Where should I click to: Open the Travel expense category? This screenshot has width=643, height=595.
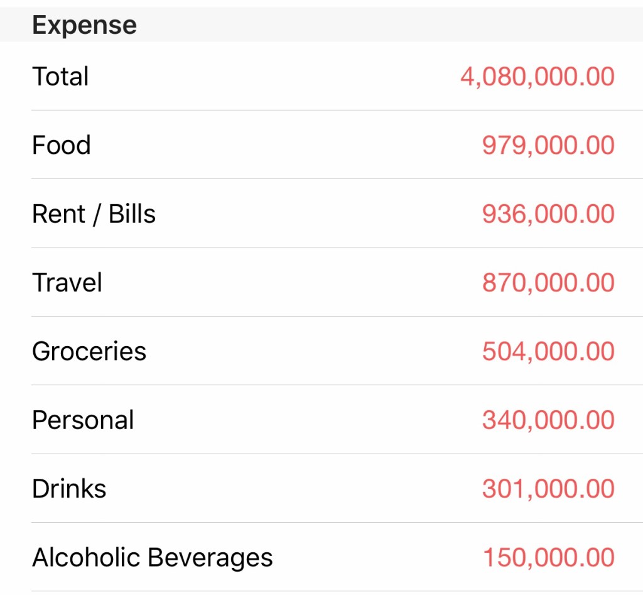(67, 283)
